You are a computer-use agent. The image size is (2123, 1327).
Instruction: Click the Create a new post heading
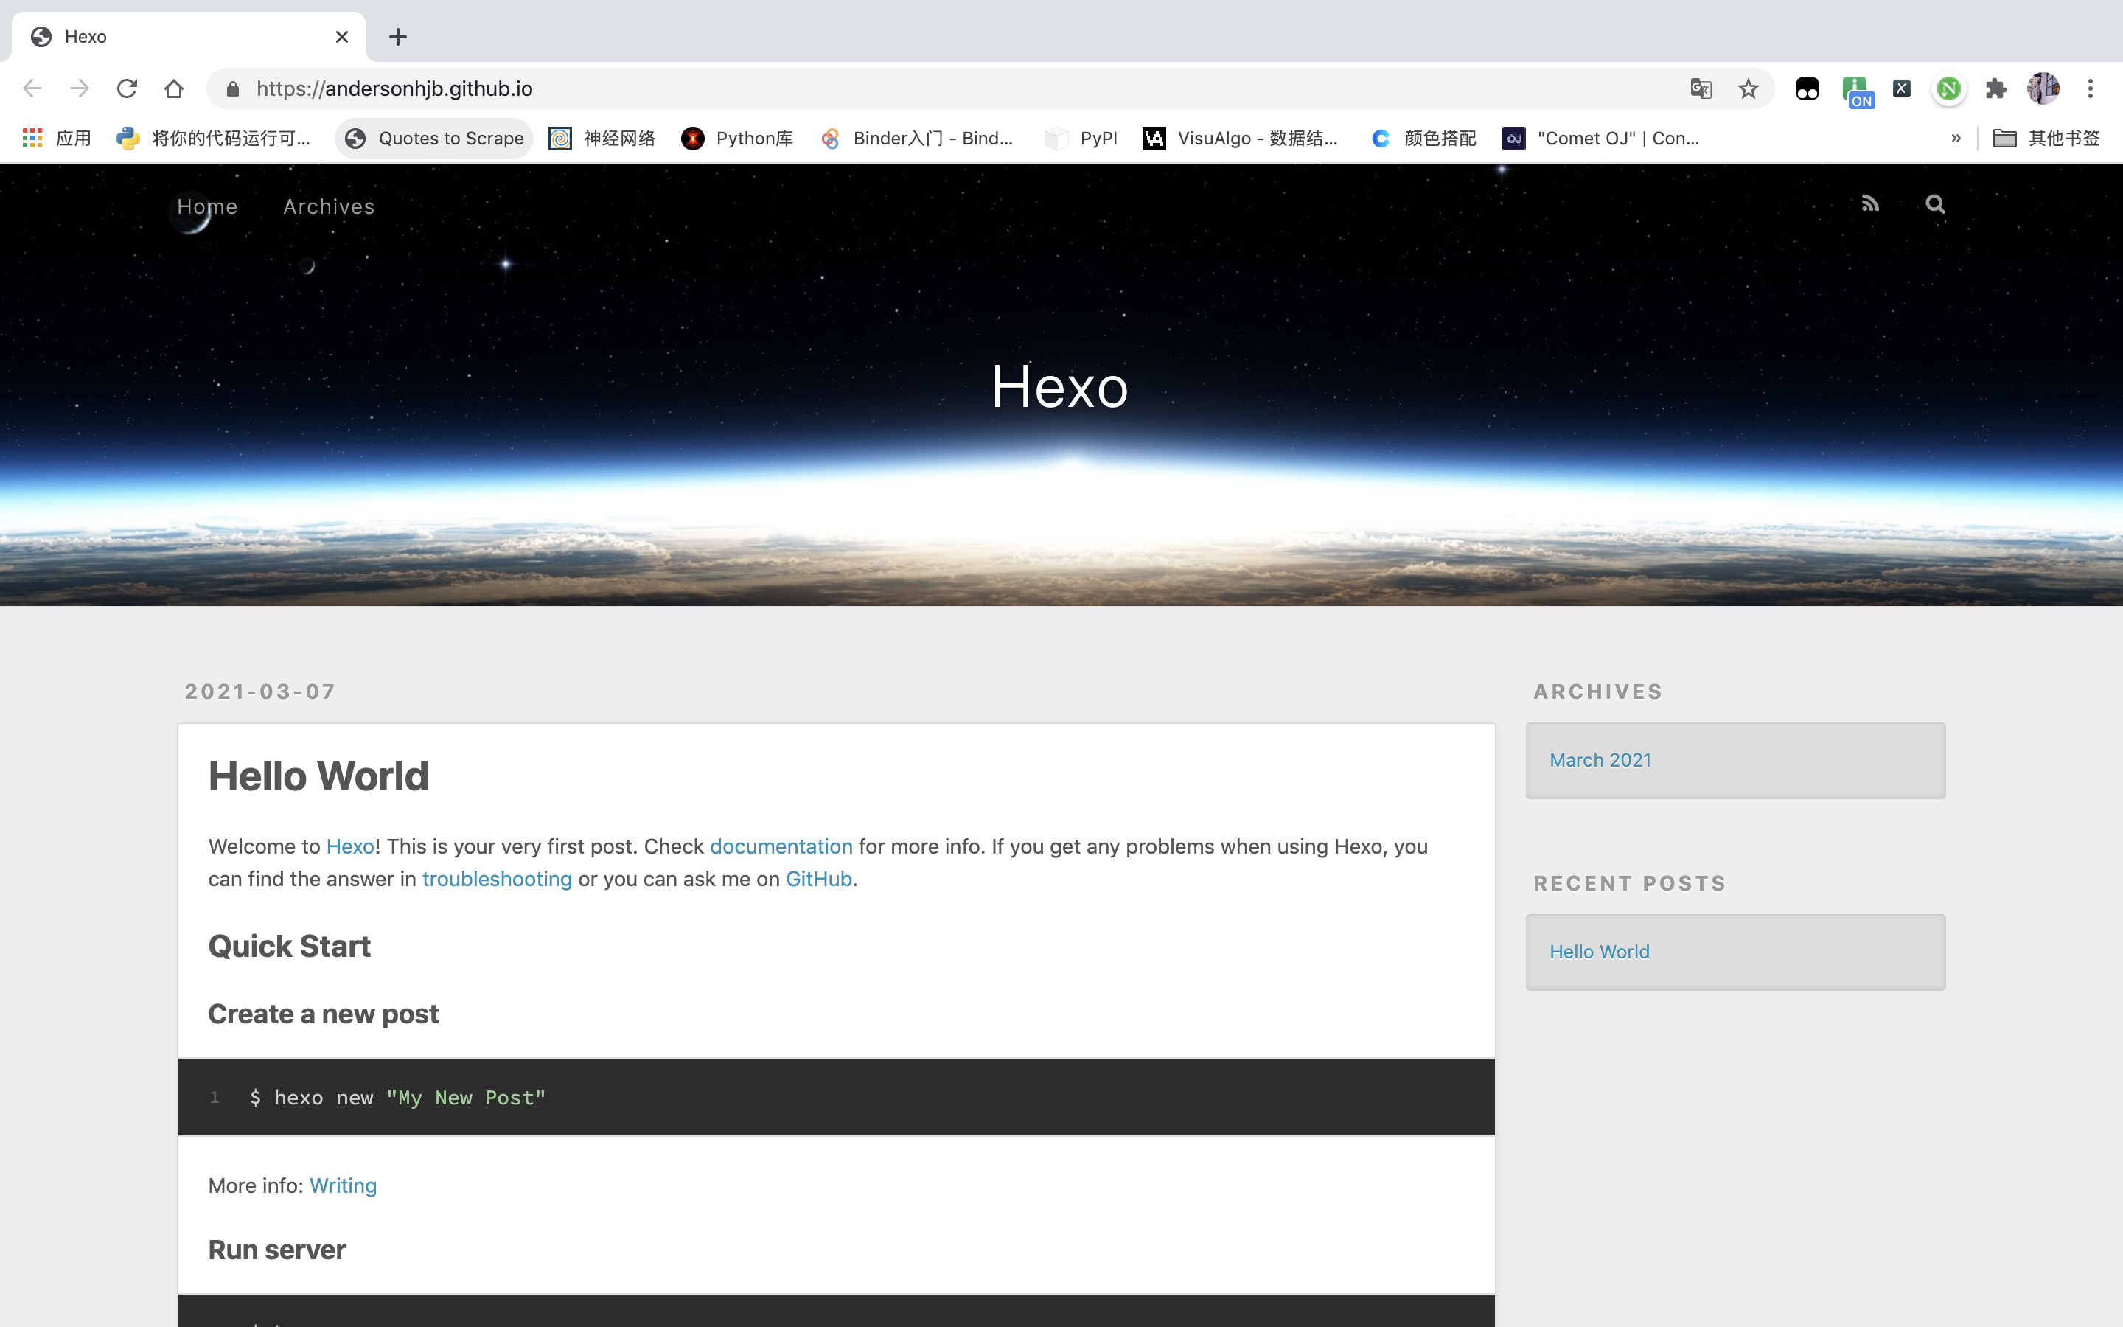tap(323, 1014)
